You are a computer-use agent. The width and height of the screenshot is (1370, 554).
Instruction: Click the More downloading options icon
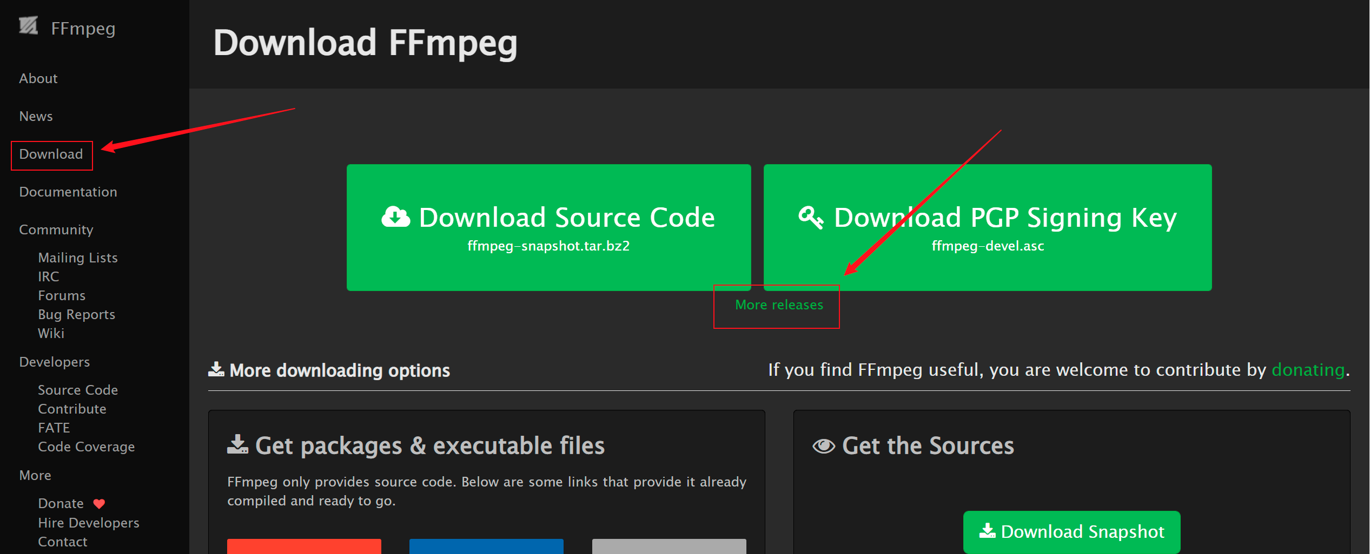pos(216,369)
